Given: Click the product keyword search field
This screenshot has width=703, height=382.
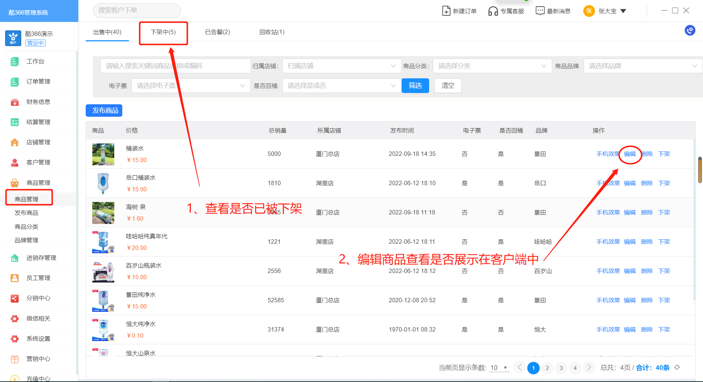Looking at the screenshot, I should 175,66.
